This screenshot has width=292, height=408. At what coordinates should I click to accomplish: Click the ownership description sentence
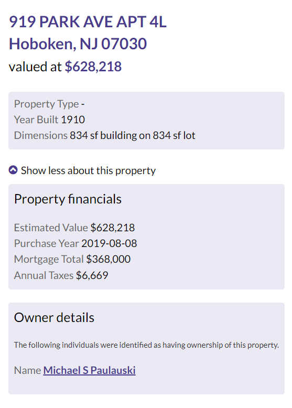146,345
